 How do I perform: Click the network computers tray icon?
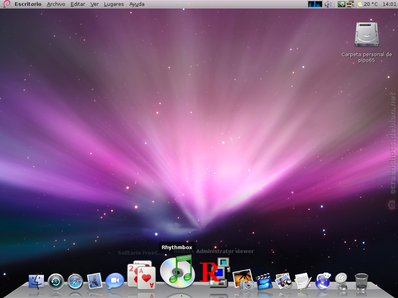pyautogui.click(x=350, y=4)
